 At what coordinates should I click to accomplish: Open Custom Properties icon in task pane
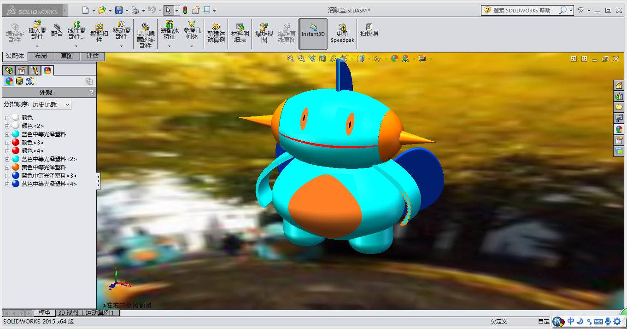click(x=619, y=140)
